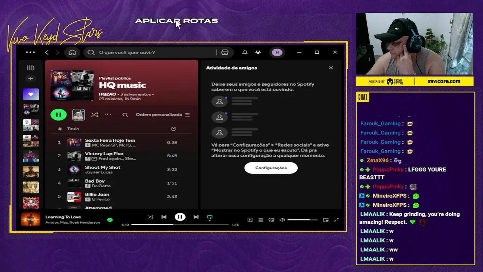Play track 'Shoot My Shot'
This screenshot has height=272, width=483.
103,167
